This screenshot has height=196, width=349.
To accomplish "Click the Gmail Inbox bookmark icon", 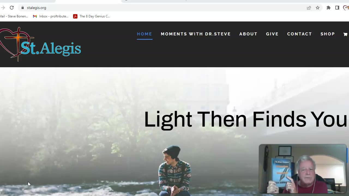I will pyautogui.click(x=35, y=16).
